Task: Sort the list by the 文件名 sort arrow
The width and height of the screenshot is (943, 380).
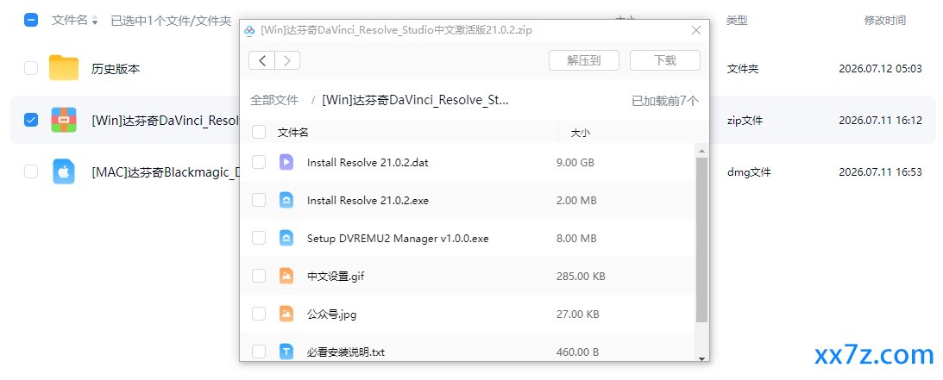Action: tap(94, 21)
